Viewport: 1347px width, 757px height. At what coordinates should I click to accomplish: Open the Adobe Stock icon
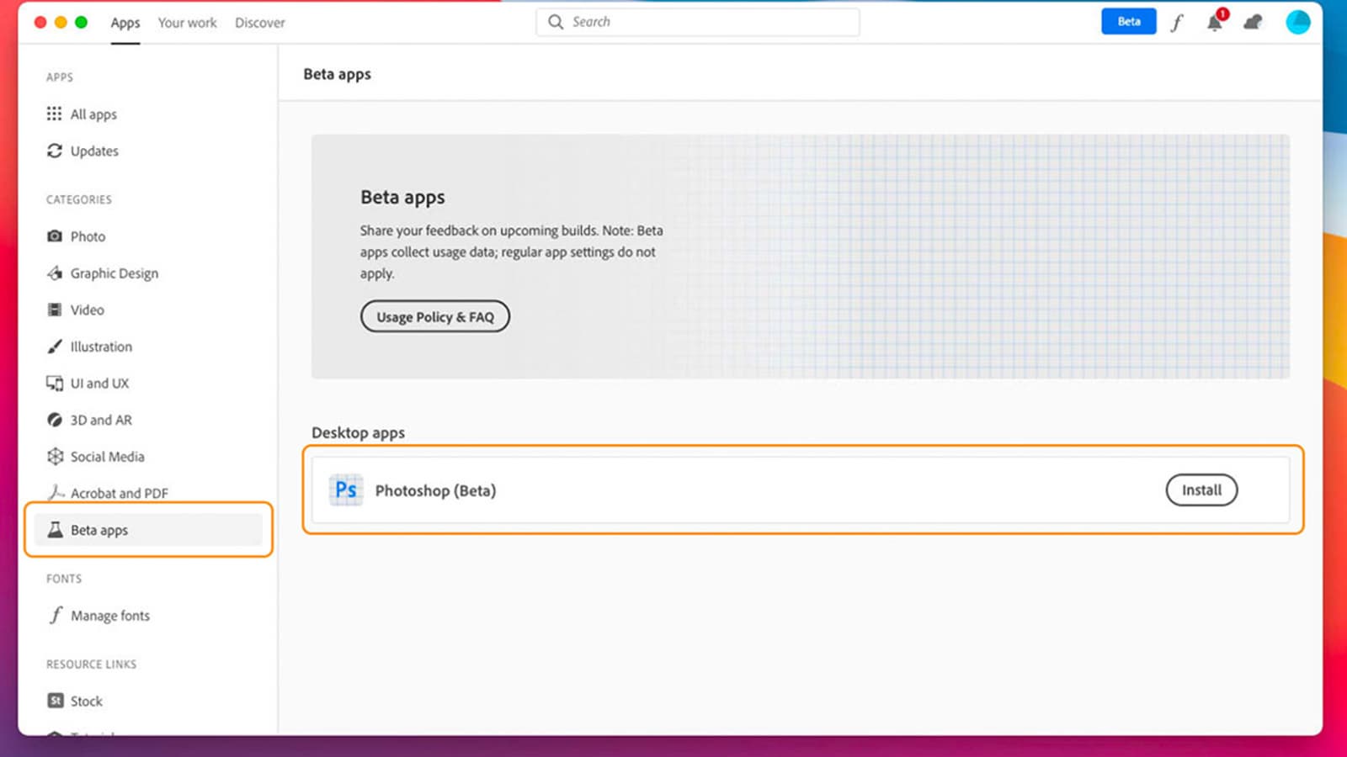[55, 701]
